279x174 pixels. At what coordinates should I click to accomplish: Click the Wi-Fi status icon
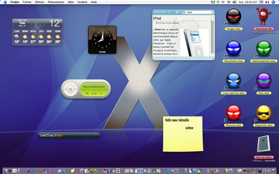point(229,2)
